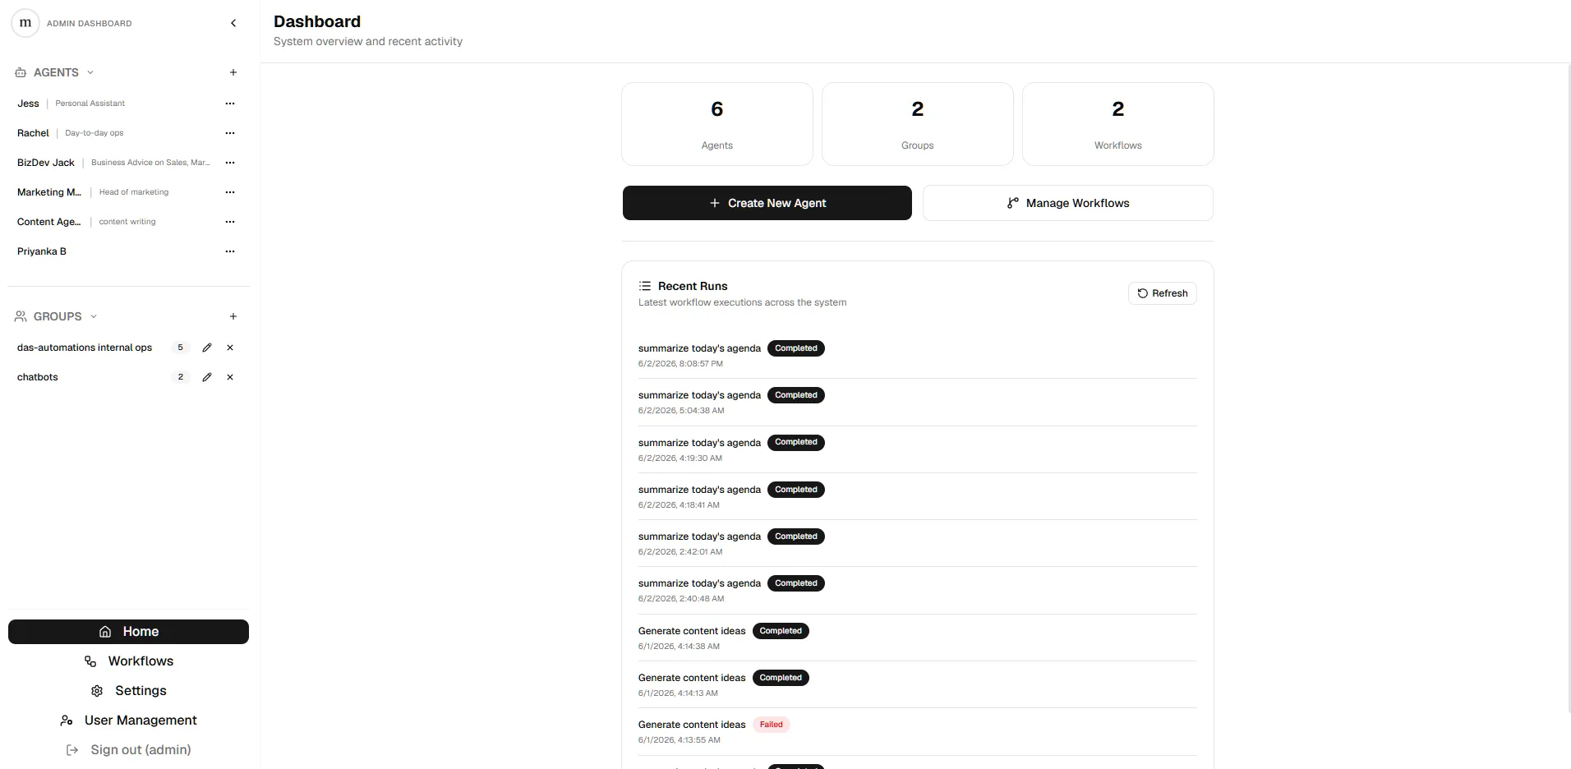Screen dimensions: 1571x769
Task: Open the options menu for Rachel
Action: click(x=230, y=133)
